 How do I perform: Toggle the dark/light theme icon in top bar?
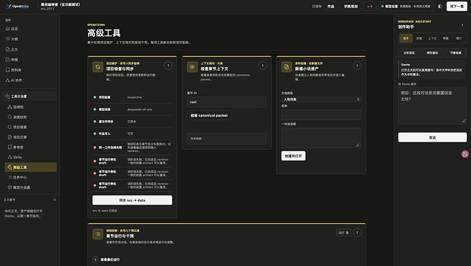tap(440, 6)
